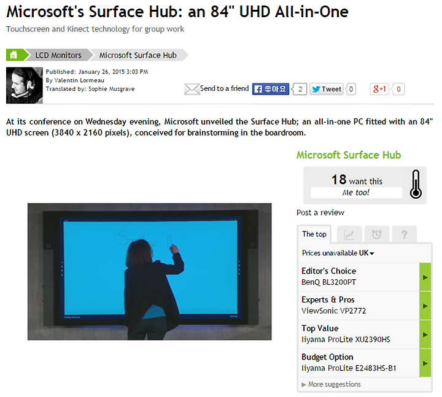Open the alarm clock alert tab
Screen dimensions: 442x397
click(376, 234)
